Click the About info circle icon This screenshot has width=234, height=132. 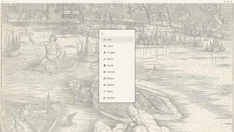(x=105, y=91)
